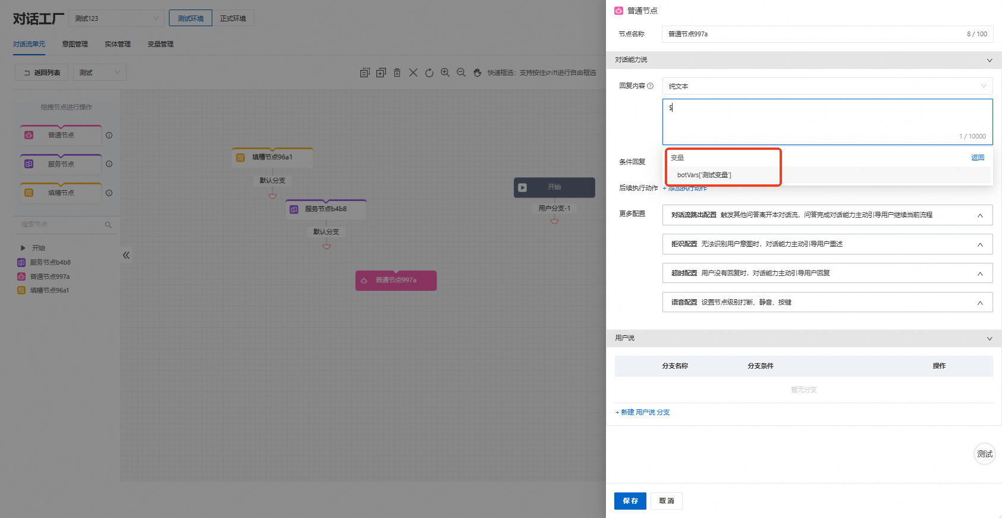Click the 开始 node on the canvas
This screenshot has width=1002, height=518.
click(x=554, y=187)
